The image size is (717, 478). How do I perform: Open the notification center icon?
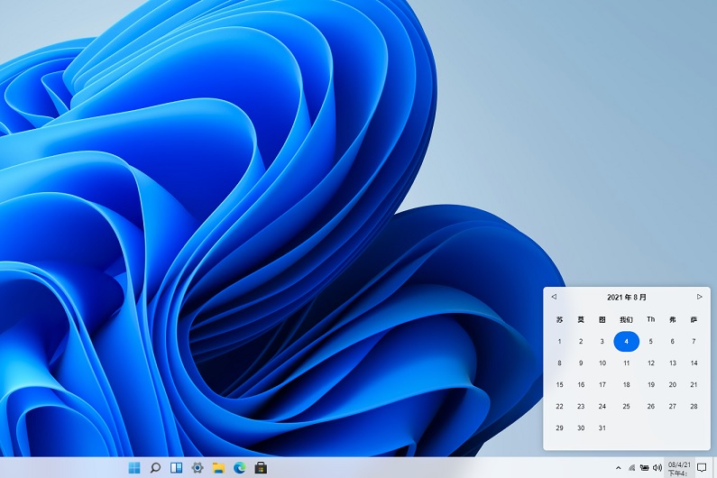[x=702, y=467]
